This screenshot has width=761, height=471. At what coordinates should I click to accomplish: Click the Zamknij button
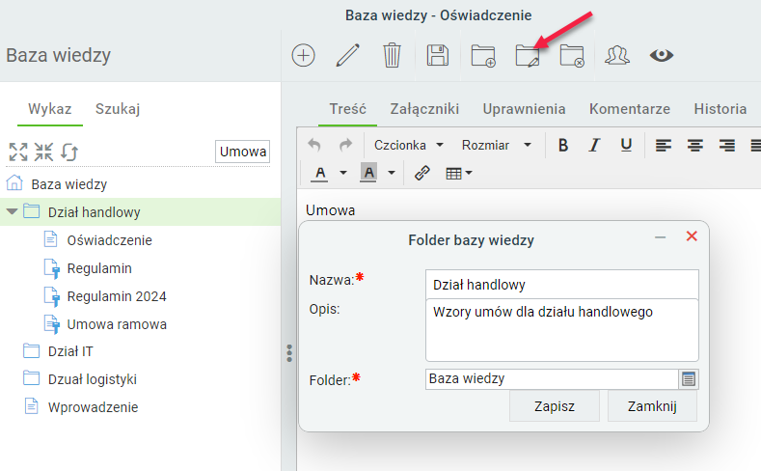click(652, 406)
